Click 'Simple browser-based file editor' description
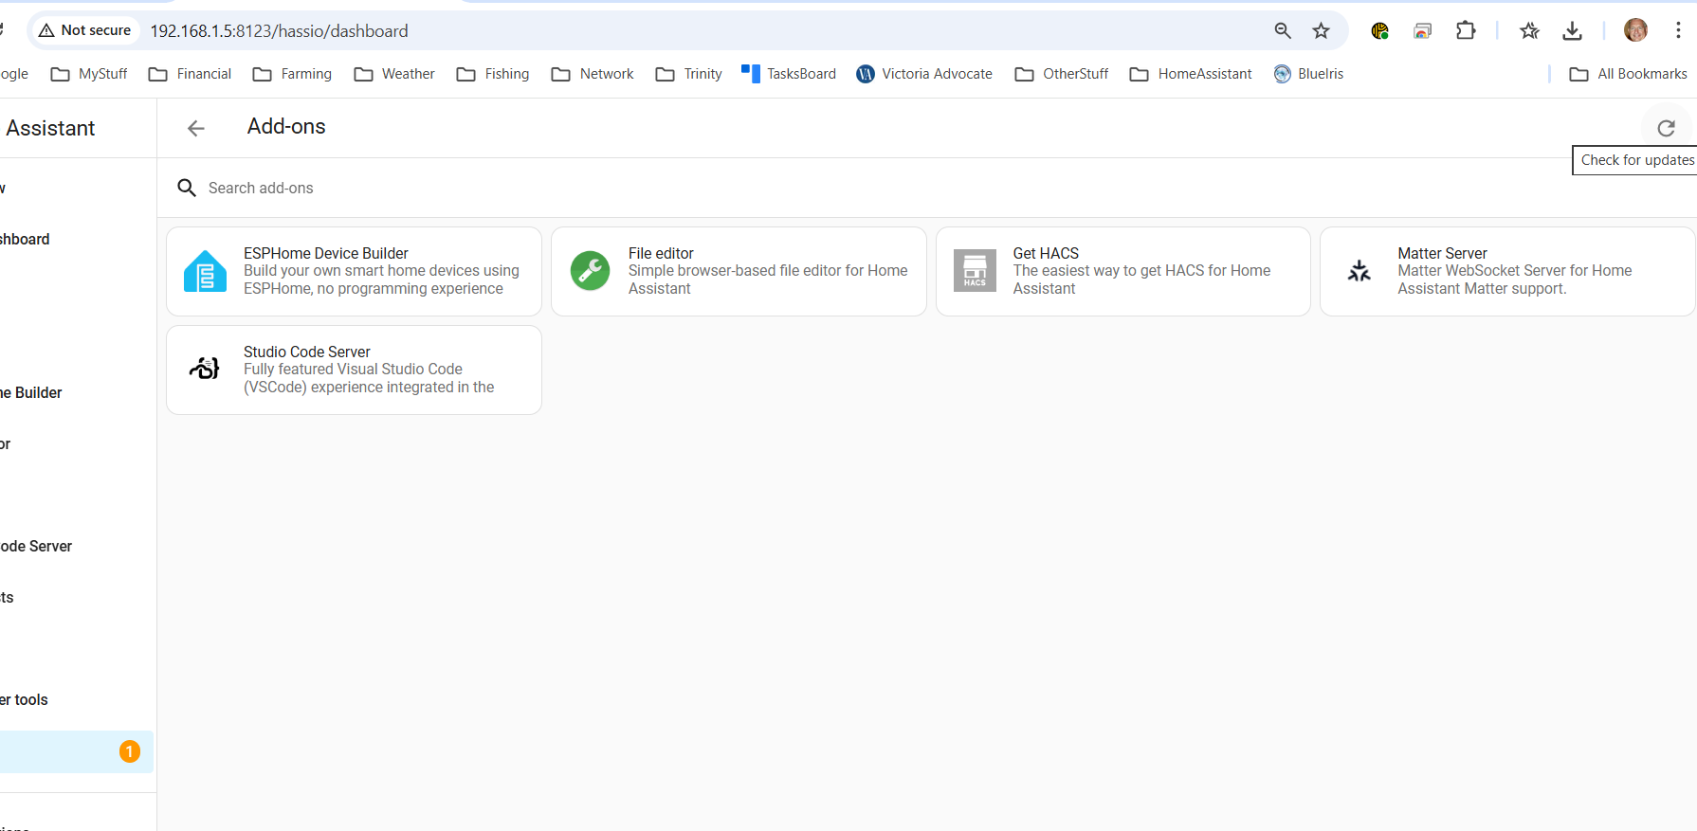Image resolution: width=1697 pixels, height=831 pixels. [x=768, y=280]
